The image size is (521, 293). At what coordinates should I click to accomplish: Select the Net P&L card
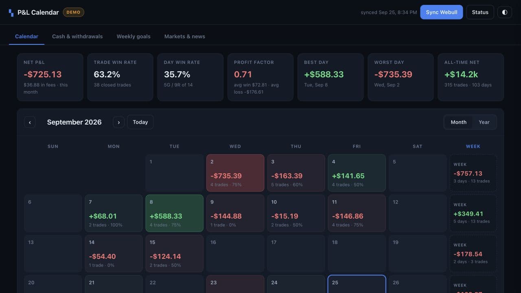tap(50, 77)
